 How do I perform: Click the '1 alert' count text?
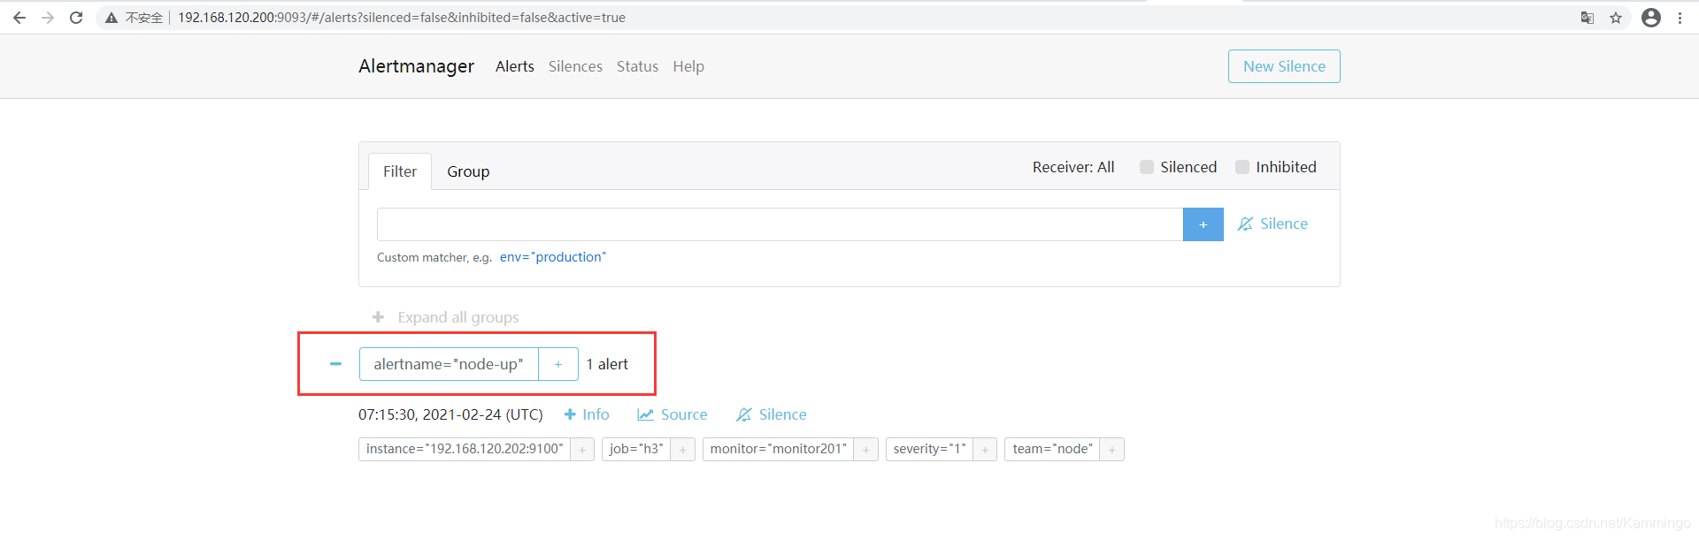click(x=607, y=364)
